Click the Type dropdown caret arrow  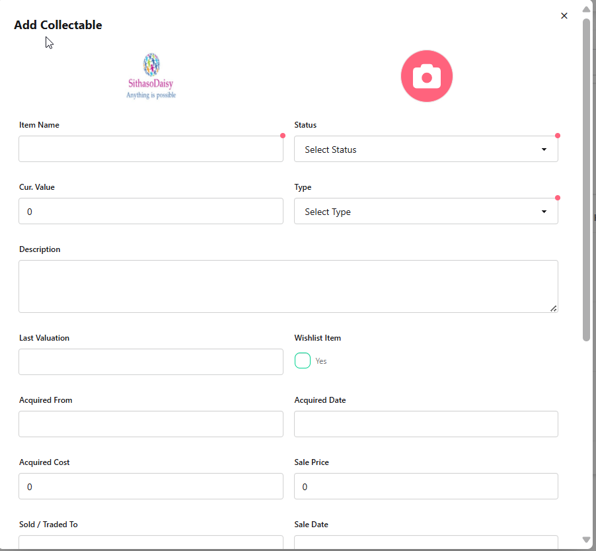(544, 212)
